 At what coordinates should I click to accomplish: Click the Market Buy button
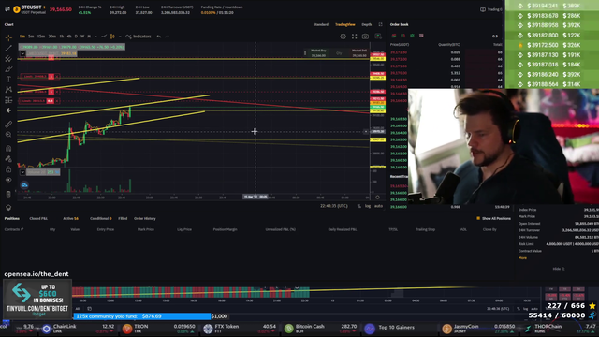(318, 52)
